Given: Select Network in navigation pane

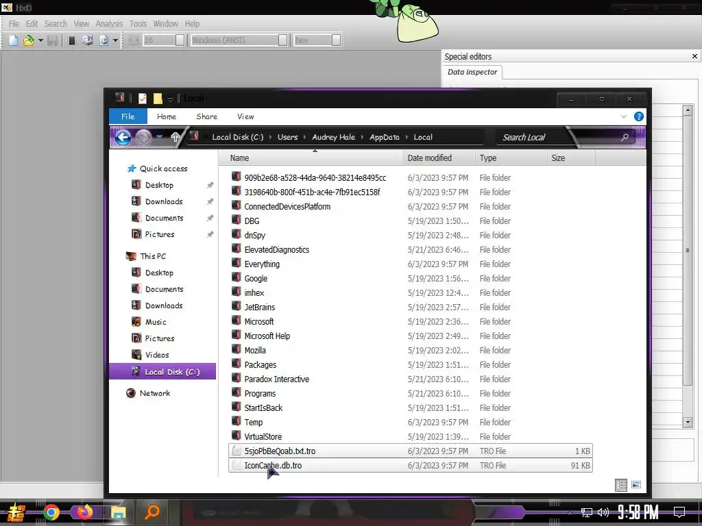Looking at the screenshot, I should (155, 393).
